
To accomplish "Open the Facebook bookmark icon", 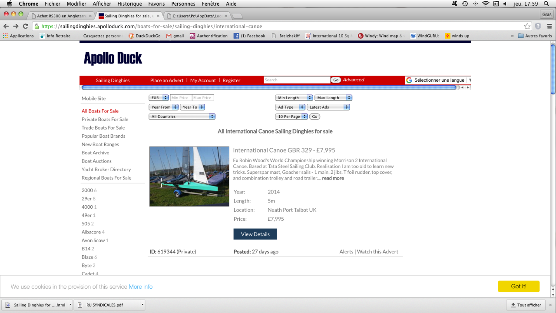I will click(x=236, y=36).
